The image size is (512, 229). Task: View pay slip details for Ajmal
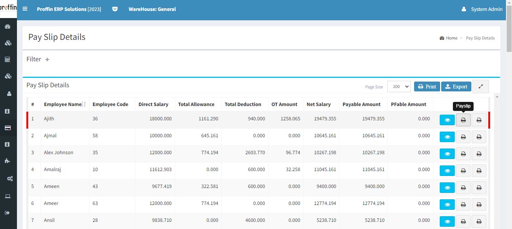(x=447, y=137)
